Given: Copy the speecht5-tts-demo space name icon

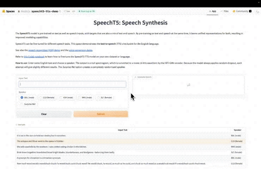Looking at the screenshot, I should click(x=60, y=11).
